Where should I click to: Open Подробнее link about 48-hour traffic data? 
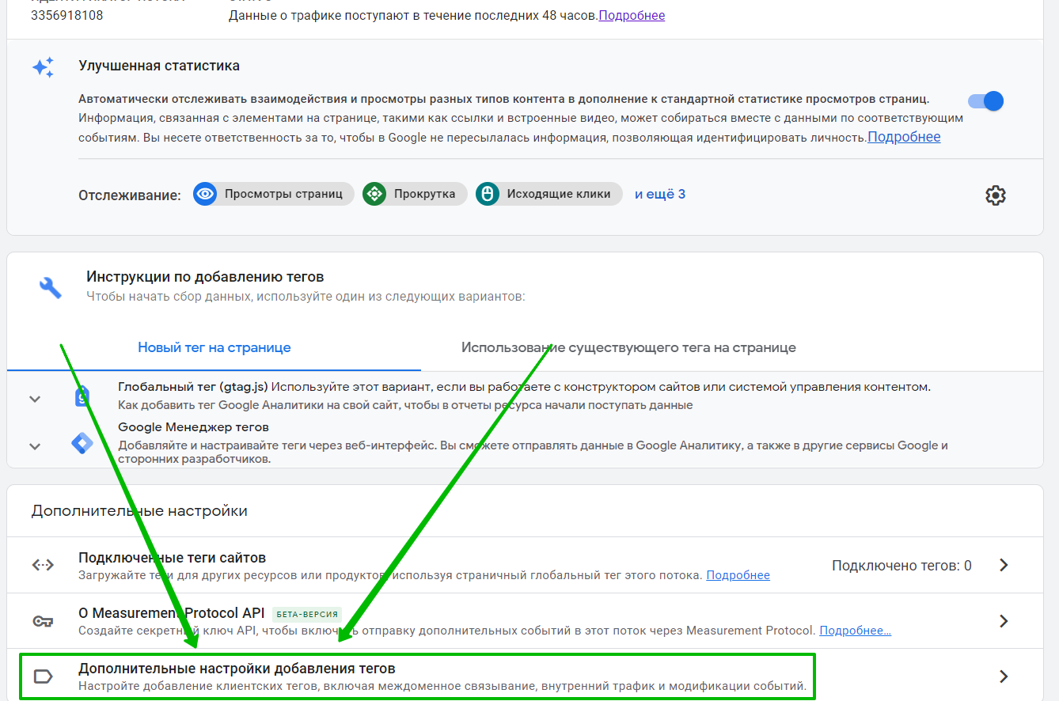click(632, 15)
